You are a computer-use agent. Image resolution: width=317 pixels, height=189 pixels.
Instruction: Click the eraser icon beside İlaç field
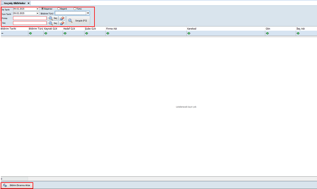coord(62,23)
